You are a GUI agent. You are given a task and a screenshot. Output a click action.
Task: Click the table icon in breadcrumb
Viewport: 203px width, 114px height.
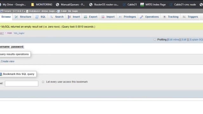59,11
